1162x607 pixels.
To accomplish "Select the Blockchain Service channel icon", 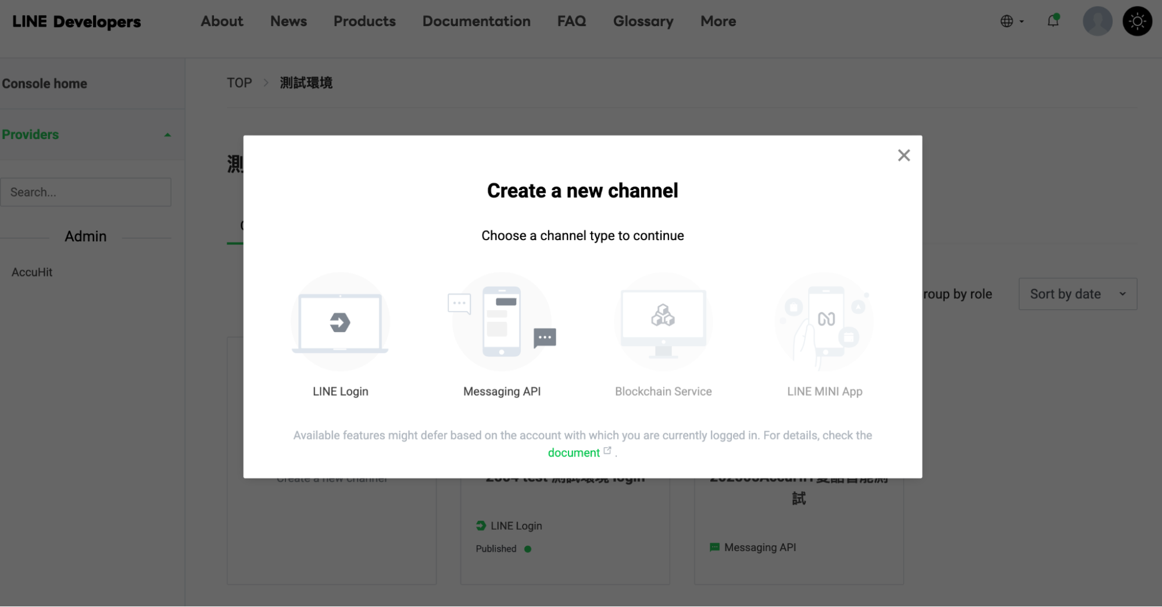I will tap(663, 322).
